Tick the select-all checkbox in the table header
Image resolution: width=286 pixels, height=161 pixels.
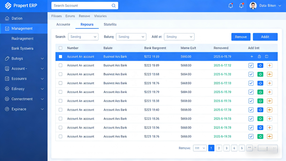(61, 48)
